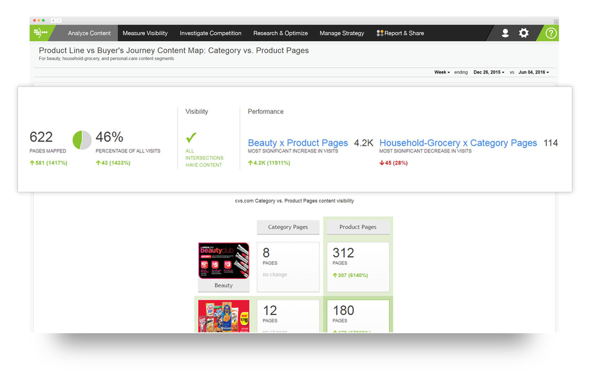Click the 4.2K (11911%) increase text

269,163
